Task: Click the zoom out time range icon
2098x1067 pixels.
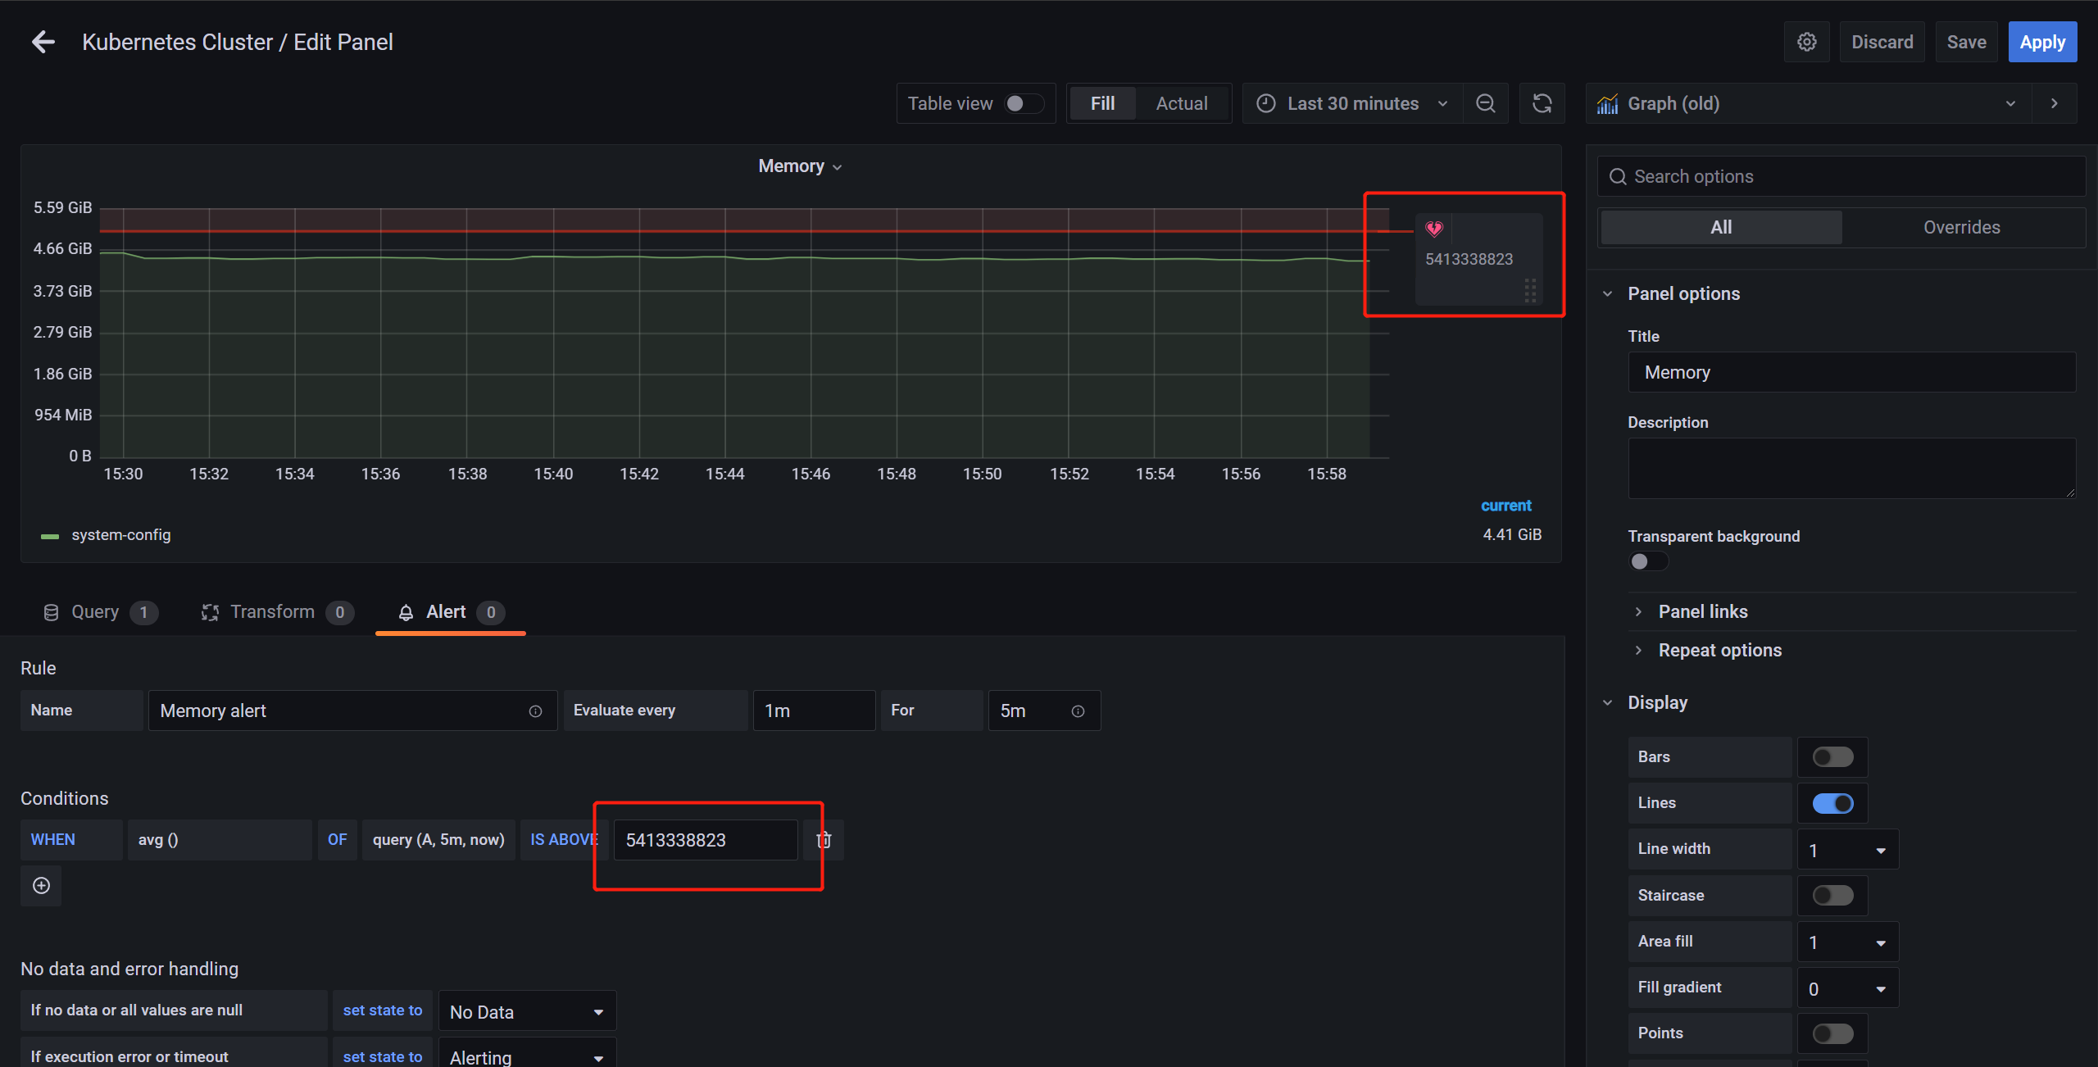Action: [x=1485, y=103]
